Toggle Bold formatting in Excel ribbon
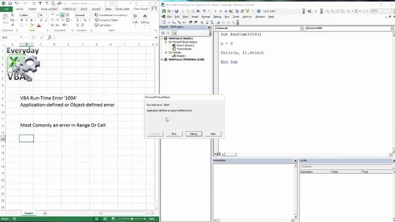This screenshot has height=222, width=395. pyautogui.click(x=22, y=20)
